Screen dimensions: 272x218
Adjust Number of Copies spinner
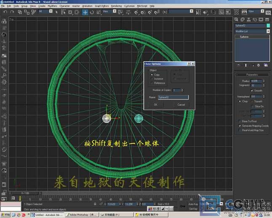(x=182, y=90)
